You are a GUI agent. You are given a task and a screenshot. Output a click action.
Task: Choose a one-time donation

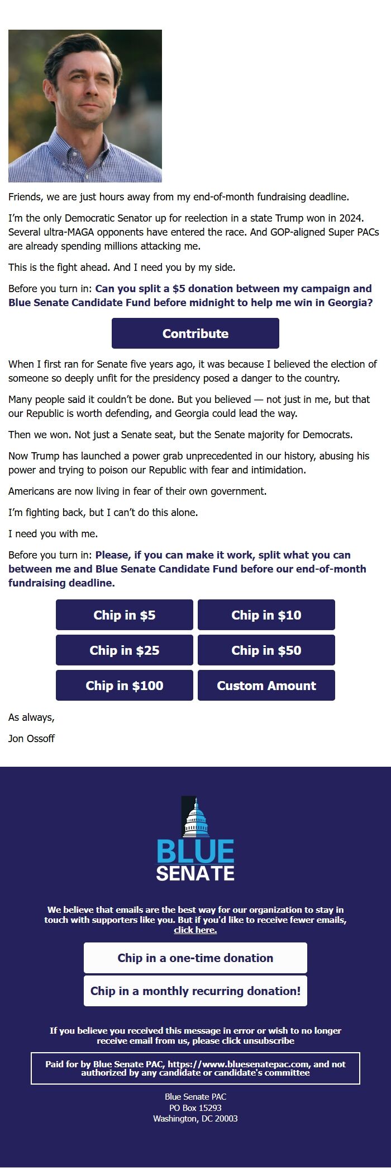point(195,958)
